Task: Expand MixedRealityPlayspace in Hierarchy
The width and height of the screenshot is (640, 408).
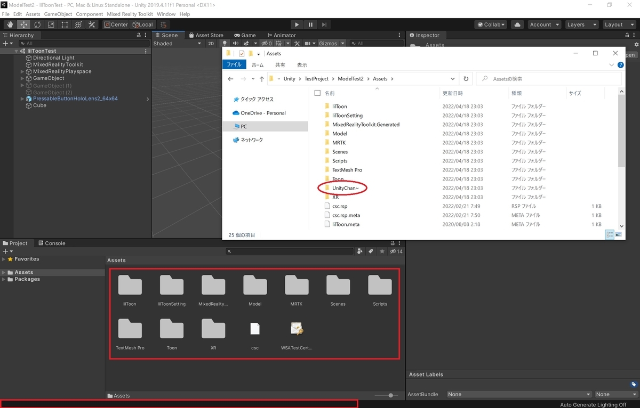Action: tap(22, 71)
